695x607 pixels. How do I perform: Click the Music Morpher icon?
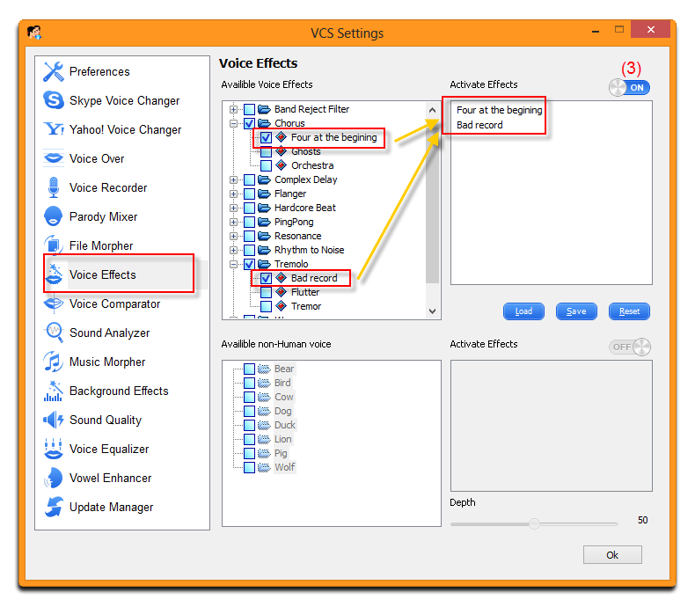click(54, 362)
